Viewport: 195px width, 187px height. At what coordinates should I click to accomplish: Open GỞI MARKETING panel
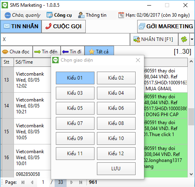166,26
